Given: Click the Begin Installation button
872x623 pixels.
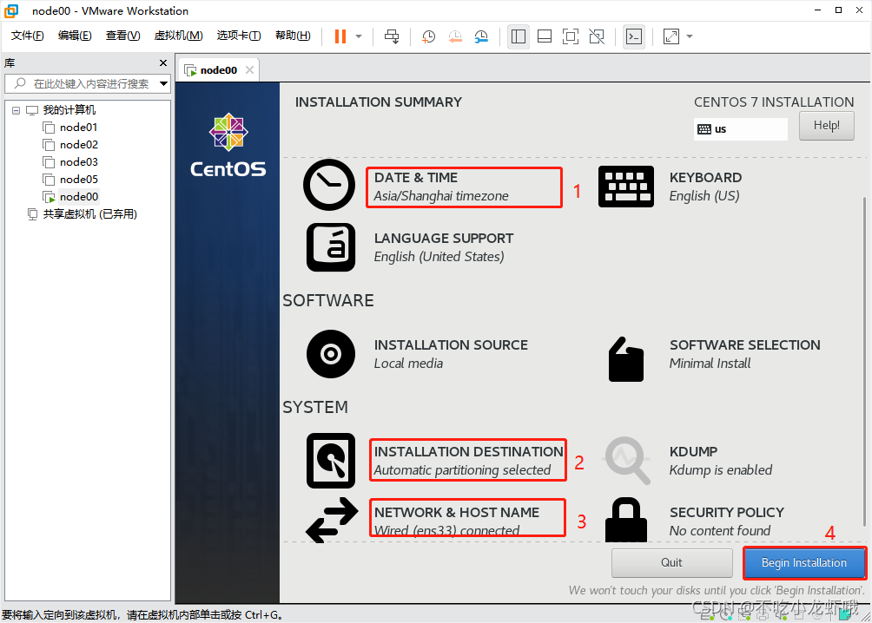Looking at the screenshot, I should tap(804, 563).
